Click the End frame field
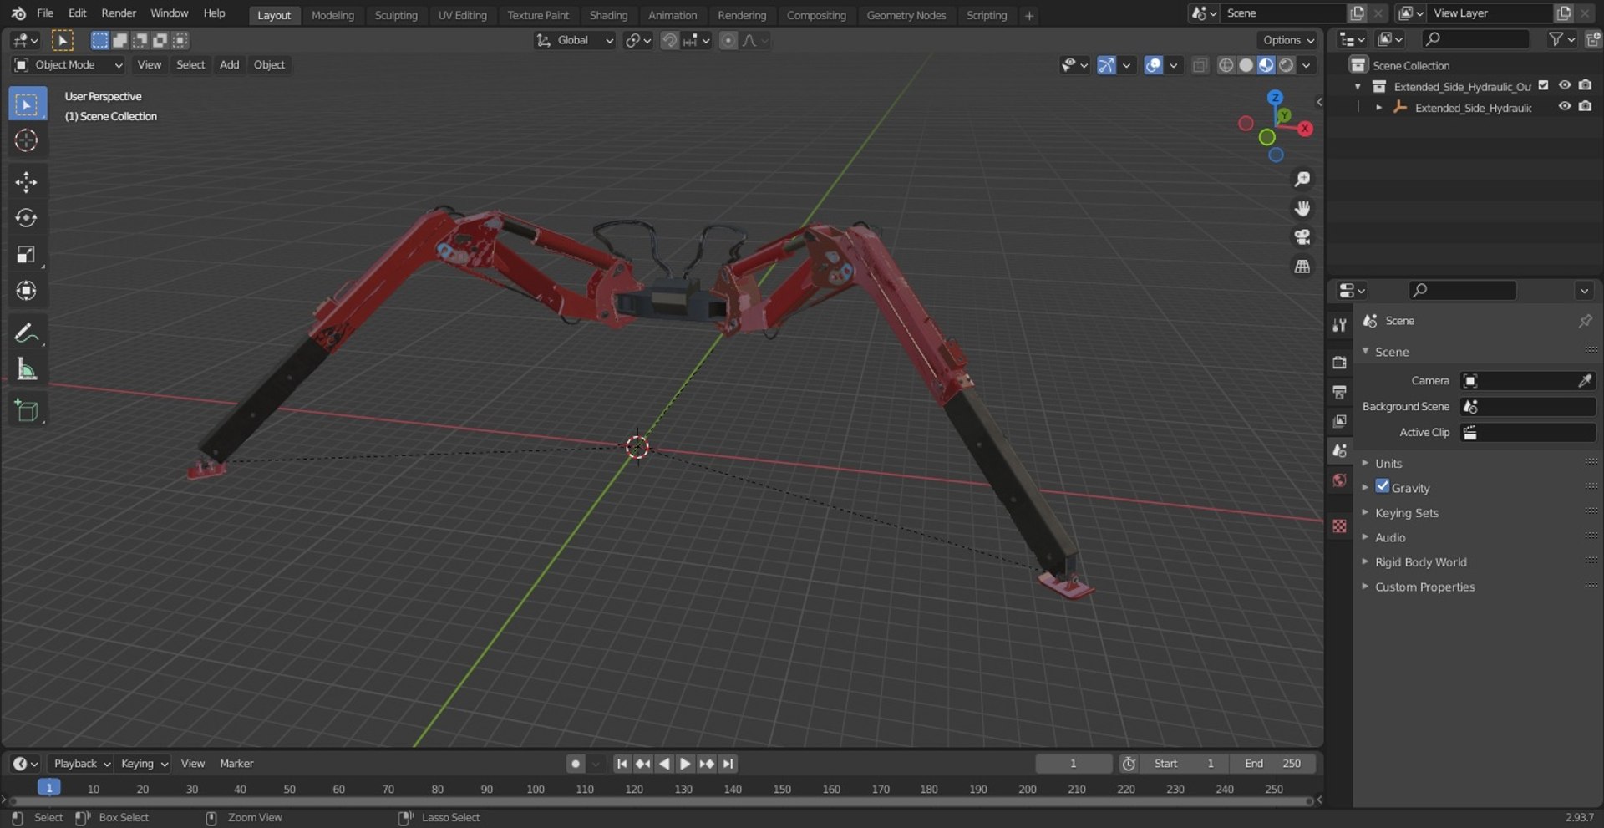This screenshot has height=828, width=1604. [1273, 764]
